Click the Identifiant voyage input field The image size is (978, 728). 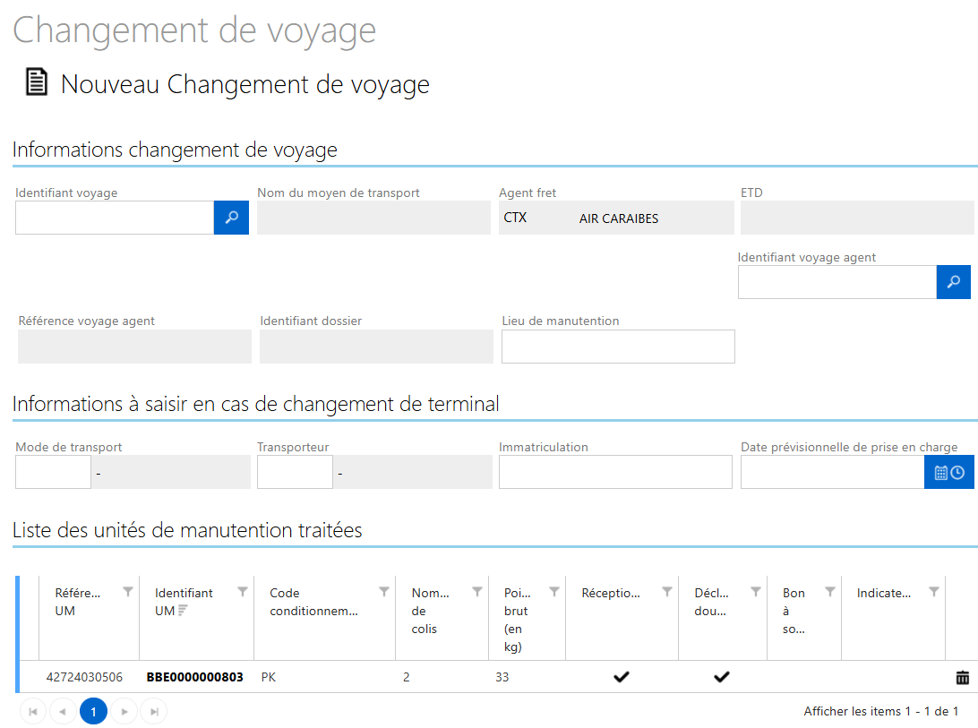coord(114,218)
